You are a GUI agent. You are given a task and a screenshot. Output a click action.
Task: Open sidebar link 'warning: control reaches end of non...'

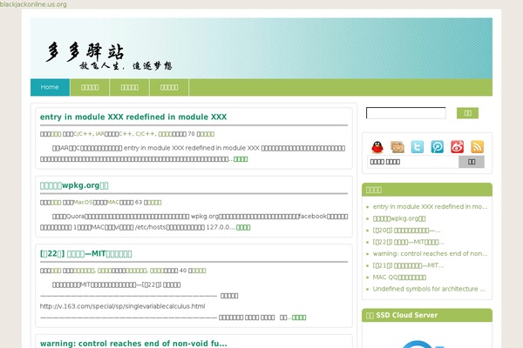click(430, 253)
